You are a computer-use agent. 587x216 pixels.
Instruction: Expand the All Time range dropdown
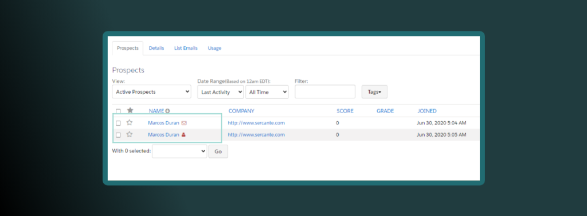tap(267, 92)
